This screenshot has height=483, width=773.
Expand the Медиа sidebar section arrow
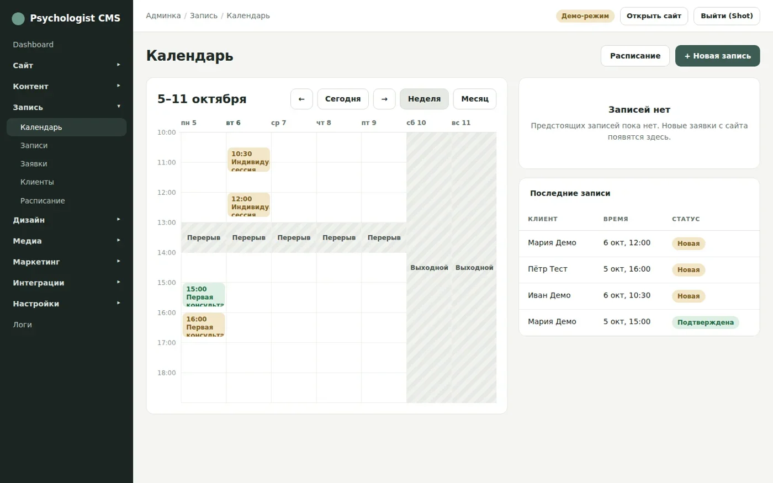point(118,240)
